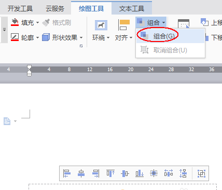Align right in floating toolbar
The height and width of the screenshot is (190, 222).
96,173
